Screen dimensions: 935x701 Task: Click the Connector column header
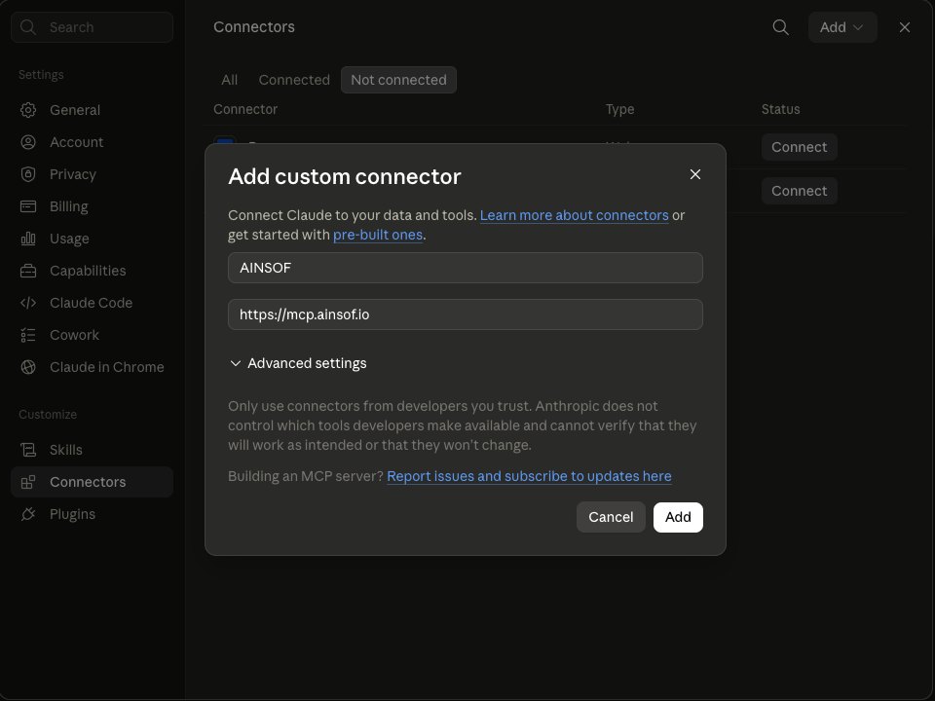click(245, 110)
